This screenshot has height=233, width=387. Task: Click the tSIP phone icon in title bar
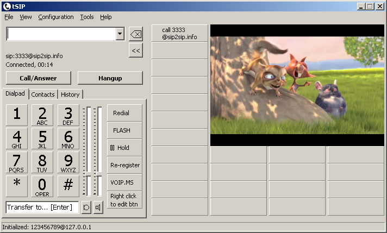tap(7, 6)
